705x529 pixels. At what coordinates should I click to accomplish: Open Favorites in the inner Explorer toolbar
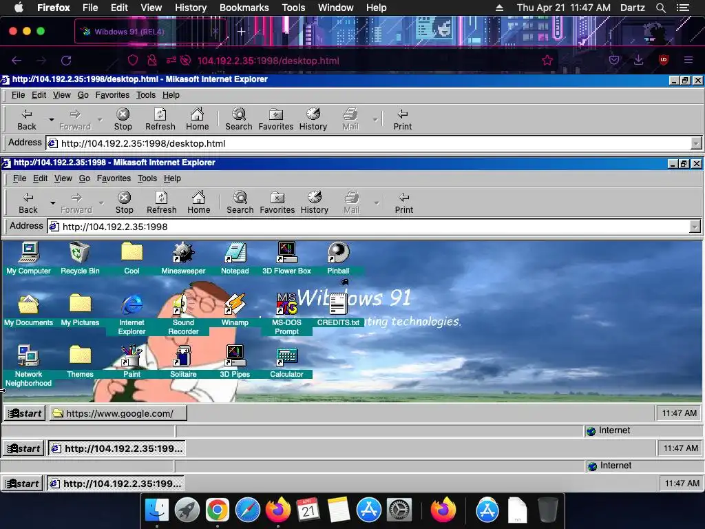click(277, 203)
